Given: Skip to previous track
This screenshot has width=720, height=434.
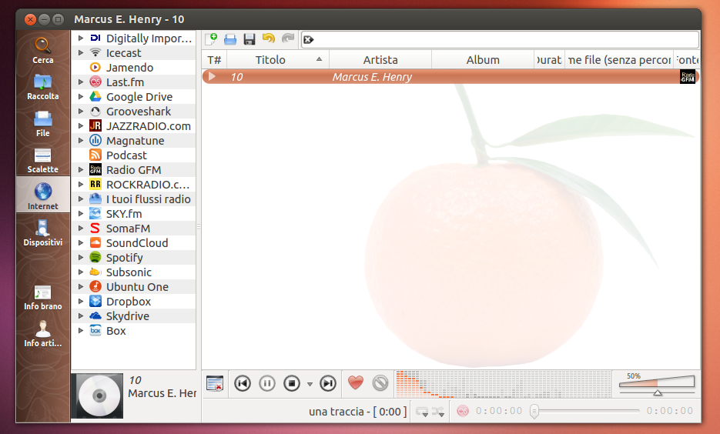Looking at the screenshot, I should tap(243, 383).
